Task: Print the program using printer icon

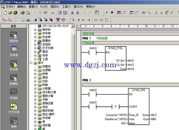Action: tap(23, 13)
